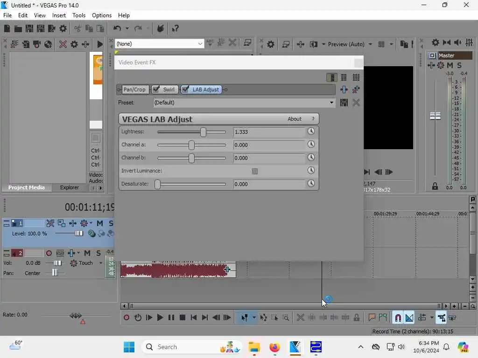Click the Loop Playback icon
This screenshot has width=478, height=358.
138,317
